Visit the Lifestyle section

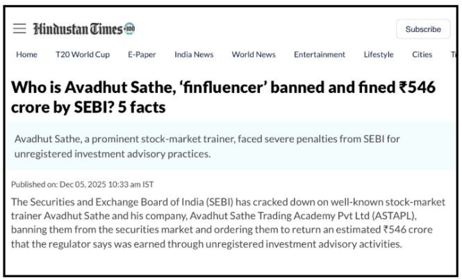(379, 54)
